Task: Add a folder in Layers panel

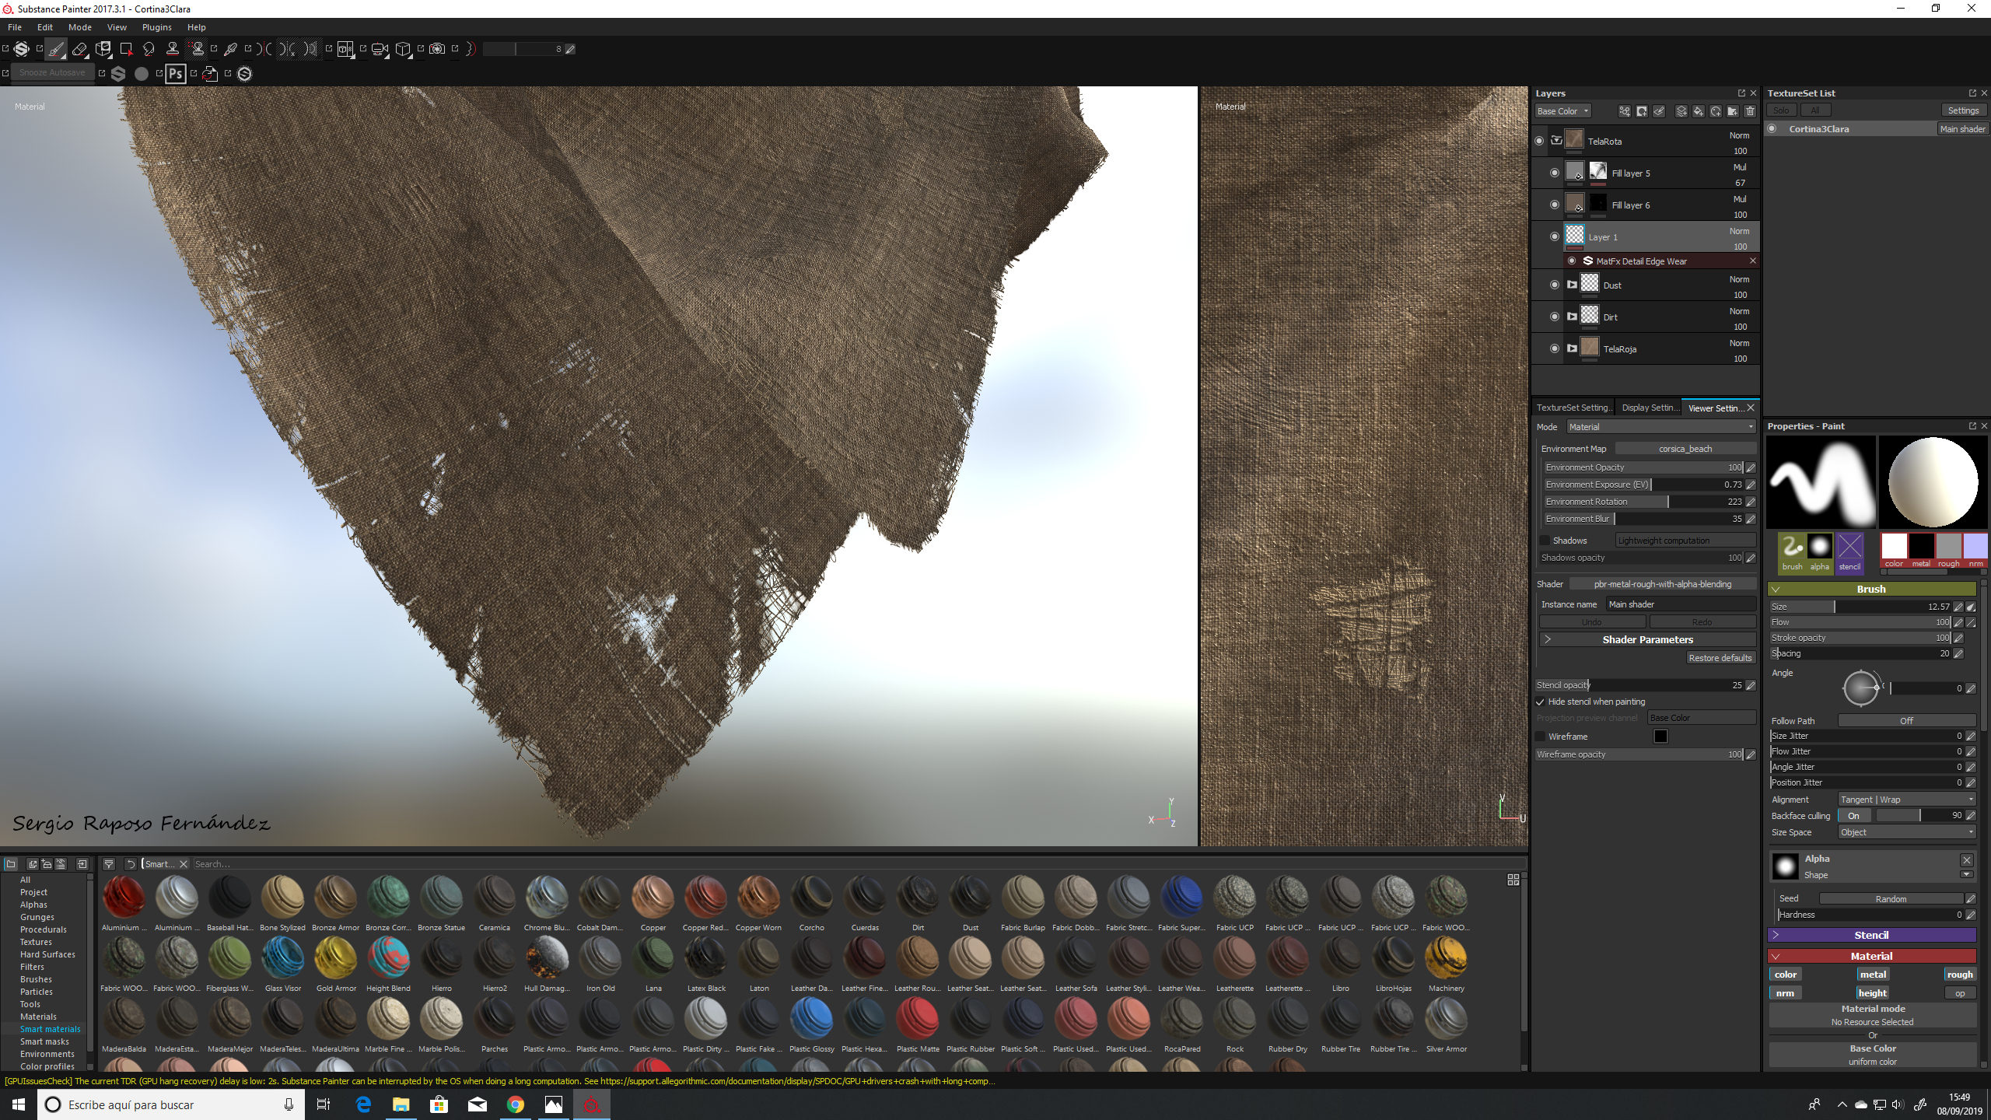Action: pyautogui.click(x=1733, y=111)
